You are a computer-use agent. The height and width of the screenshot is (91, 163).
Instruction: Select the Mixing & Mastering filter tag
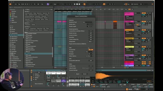tap(30, 16)
